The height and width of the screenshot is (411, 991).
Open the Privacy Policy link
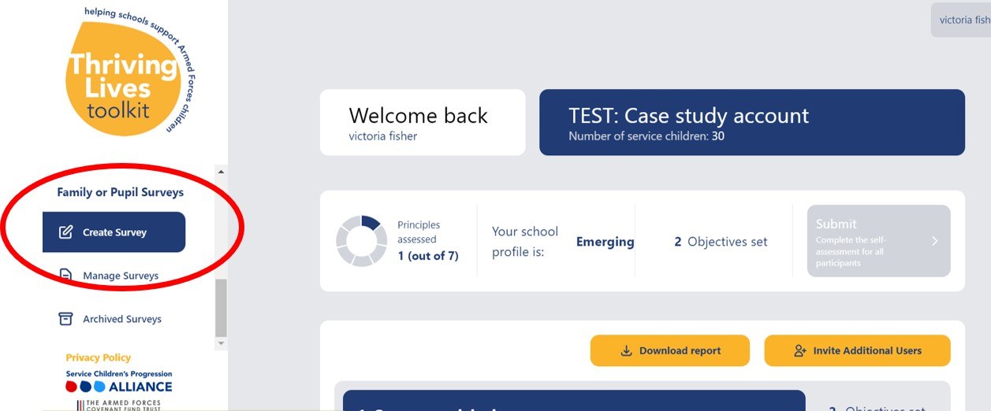click(x=99, y=357)
